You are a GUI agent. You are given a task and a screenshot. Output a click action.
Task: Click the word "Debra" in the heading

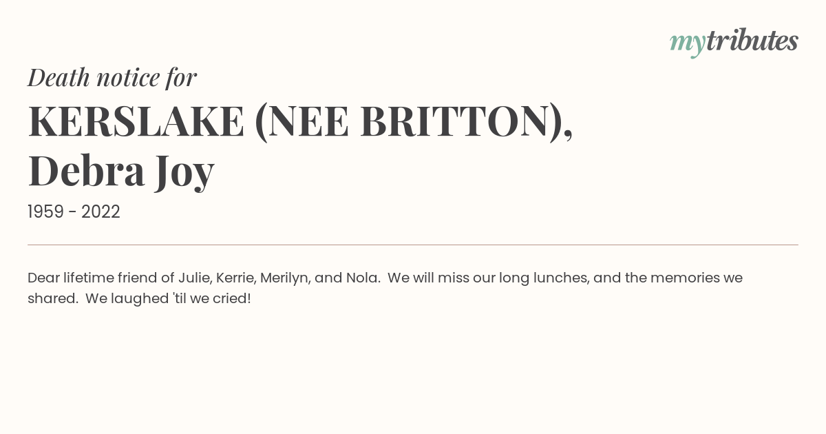[86, 171]
